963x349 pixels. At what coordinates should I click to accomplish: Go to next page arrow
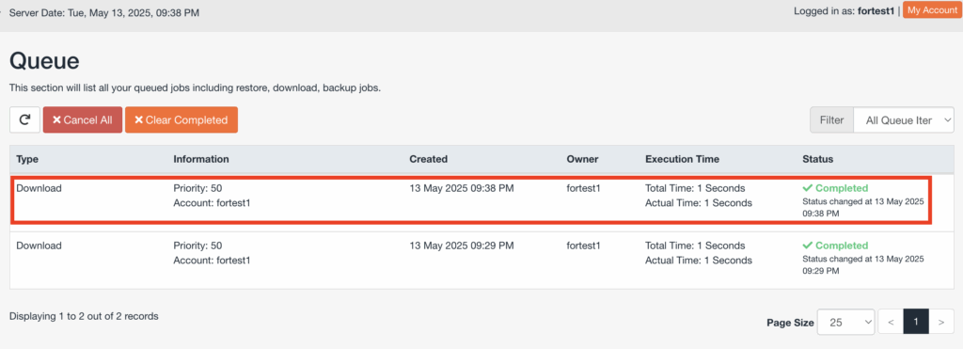940,322
